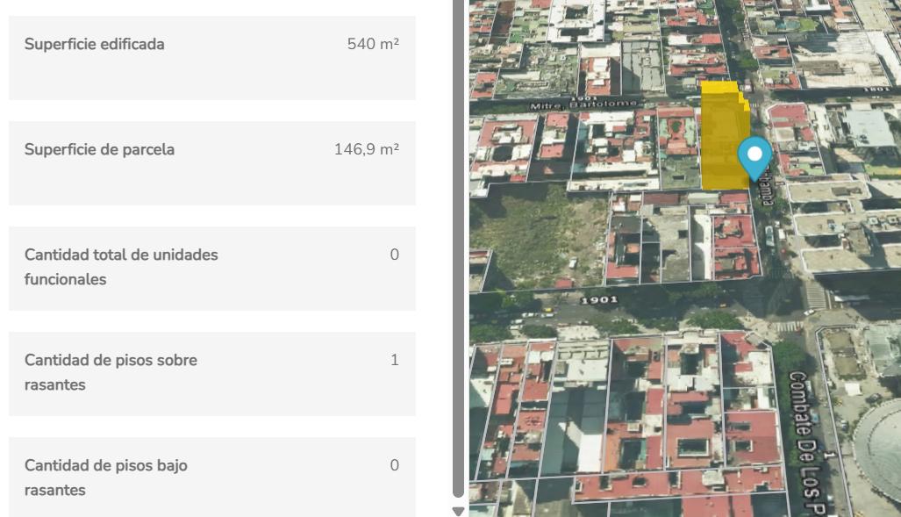Click the 540 m² value

click(x=373, y=44)
